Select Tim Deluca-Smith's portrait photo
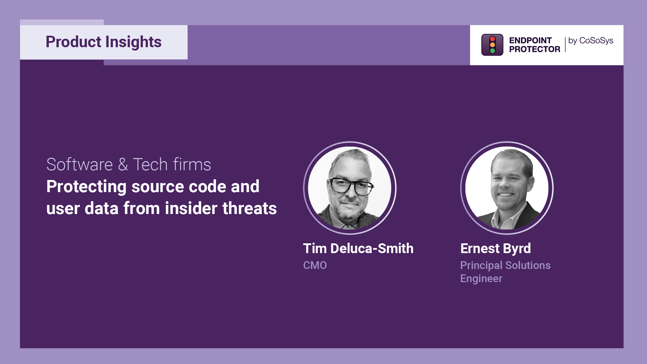 (350, 188)
